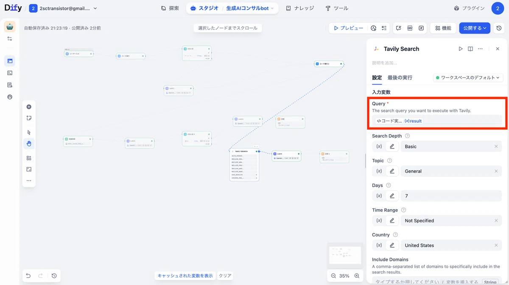Click the プレビュー button

[x=348, y=28]
